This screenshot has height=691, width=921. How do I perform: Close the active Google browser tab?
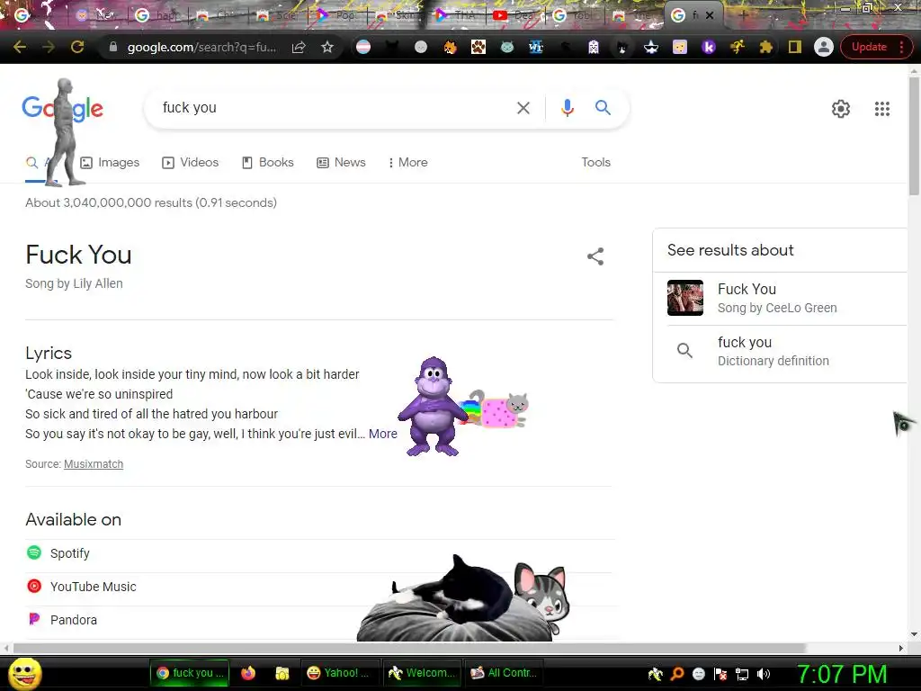(x=710, y=16)
